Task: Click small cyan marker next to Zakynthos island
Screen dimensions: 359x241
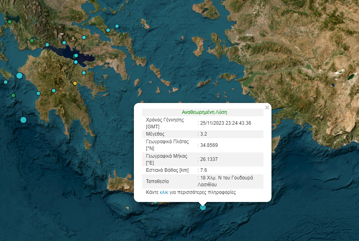Action: 6,82
